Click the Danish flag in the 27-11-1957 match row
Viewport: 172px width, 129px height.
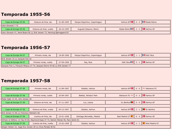(144, 102)
